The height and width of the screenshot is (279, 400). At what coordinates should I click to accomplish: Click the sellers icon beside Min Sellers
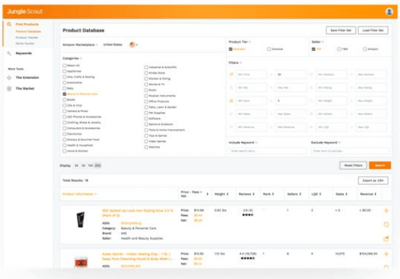point(311,114)
